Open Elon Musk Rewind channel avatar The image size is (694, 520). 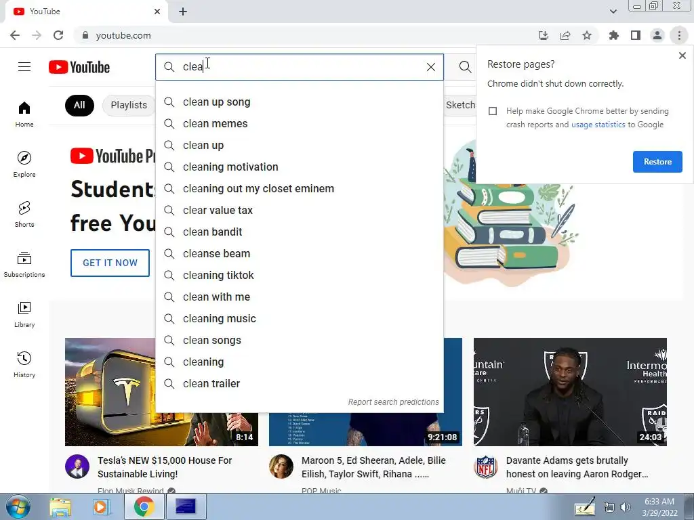(77, 467)
